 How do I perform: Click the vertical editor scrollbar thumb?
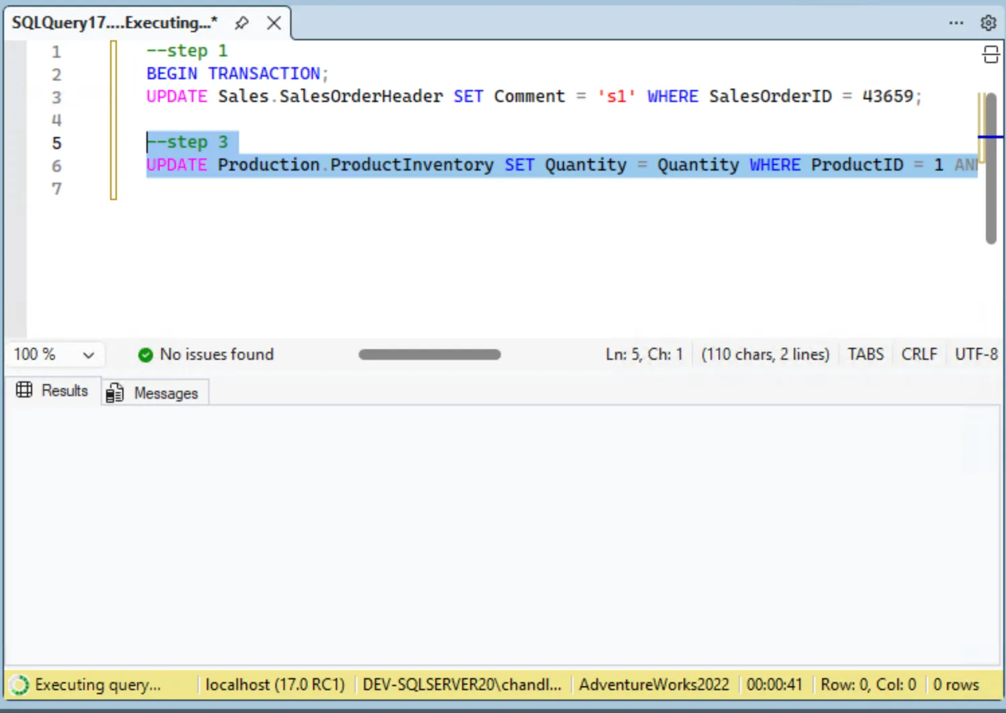pyautogui.click(x=991, y=168)
